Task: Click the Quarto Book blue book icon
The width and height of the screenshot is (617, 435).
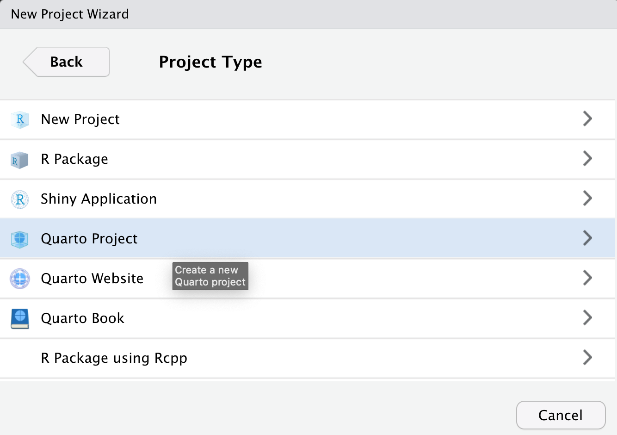Action: tap(20, 319)
